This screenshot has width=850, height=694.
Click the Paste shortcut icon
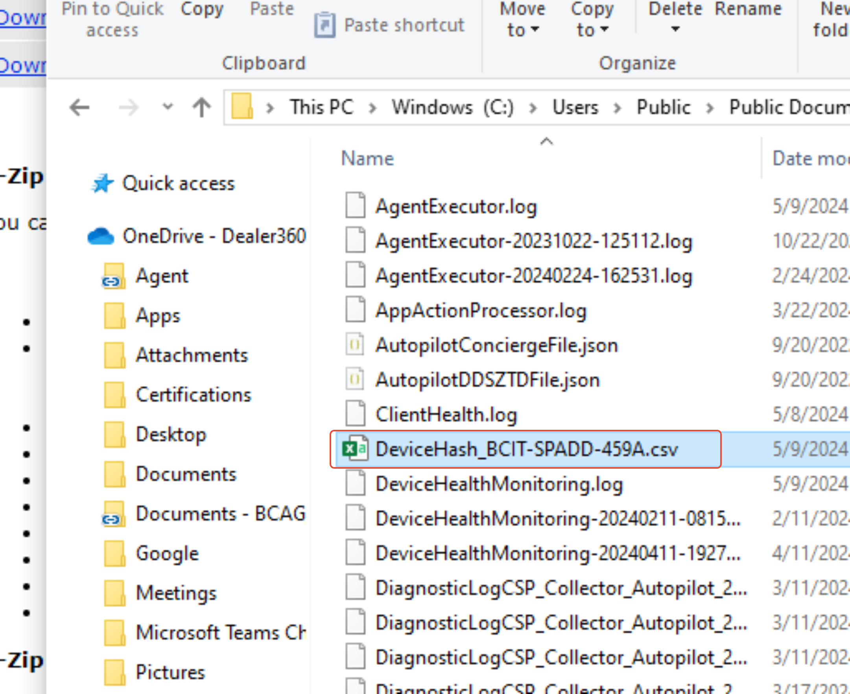pos(324,25)
